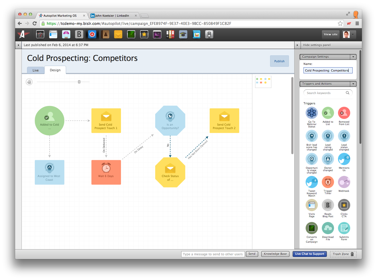Click the Visits Page trigger
377x280 pixels.
pyautogui.click(x=312, y=205)
